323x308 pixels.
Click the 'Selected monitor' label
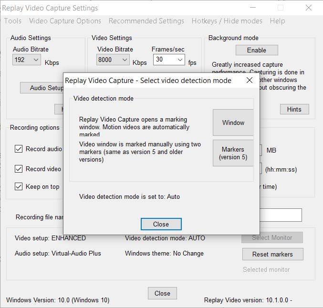click(266, 269)
